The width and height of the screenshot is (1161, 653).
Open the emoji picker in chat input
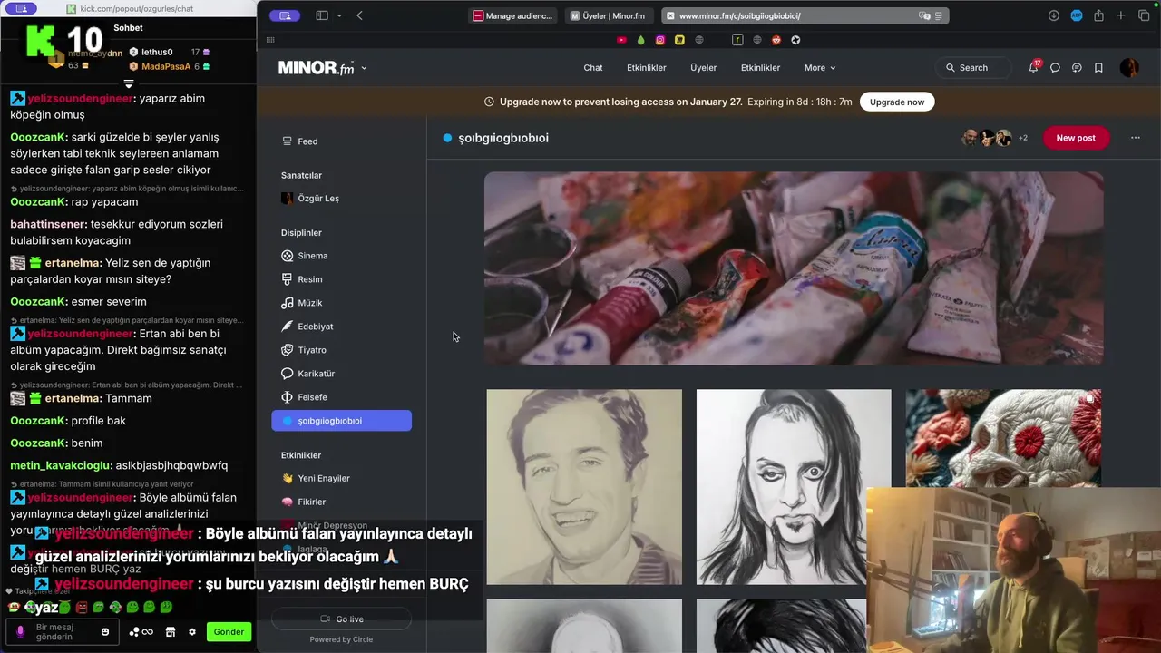click(x=105, y=631)
